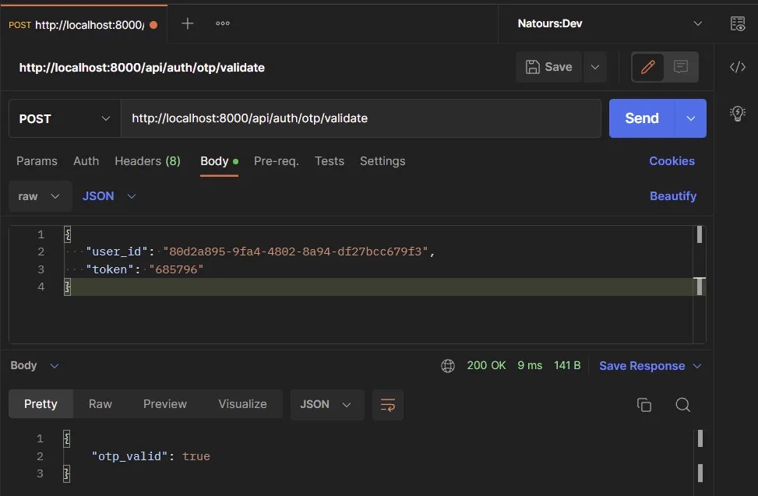
Task: Search within the response
Action: 682,405
